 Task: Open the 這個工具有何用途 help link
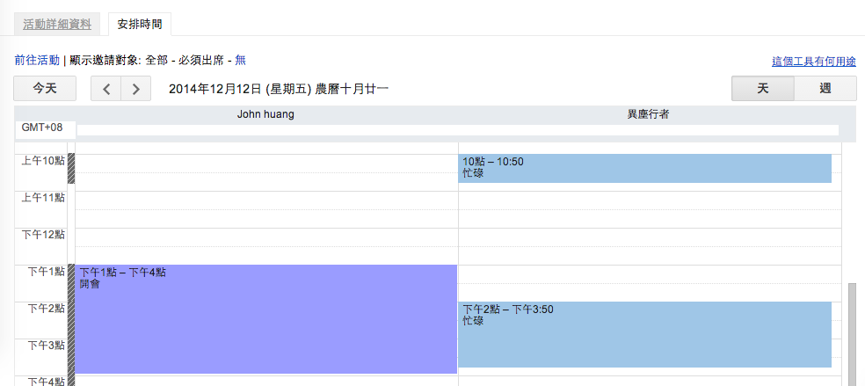[x=814, y=62]
